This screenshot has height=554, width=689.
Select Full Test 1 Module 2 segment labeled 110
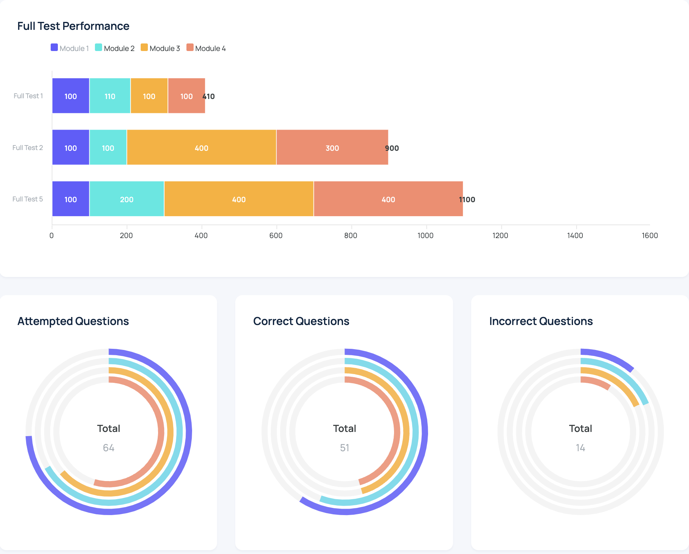click(110, 96)
